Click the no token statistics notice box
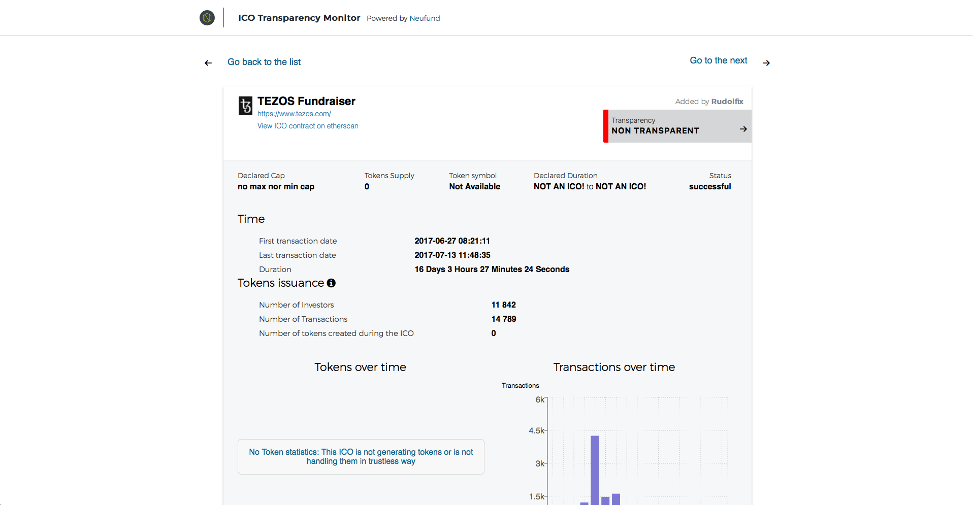This screenshot has height=505, width=973. pos(360,456)
